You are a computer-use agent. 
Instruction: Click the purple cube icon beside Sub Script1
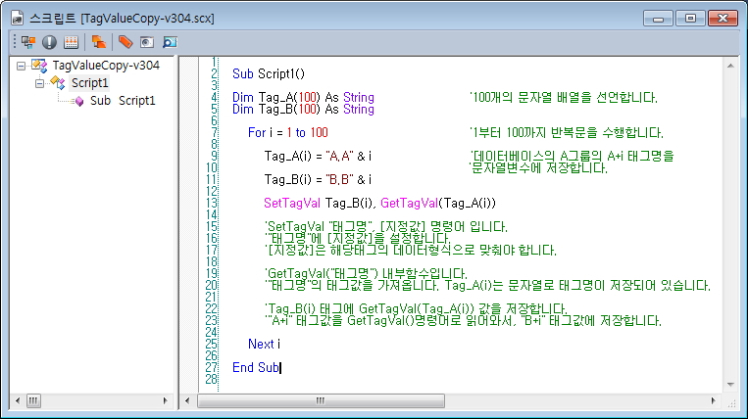click(79, 101)
